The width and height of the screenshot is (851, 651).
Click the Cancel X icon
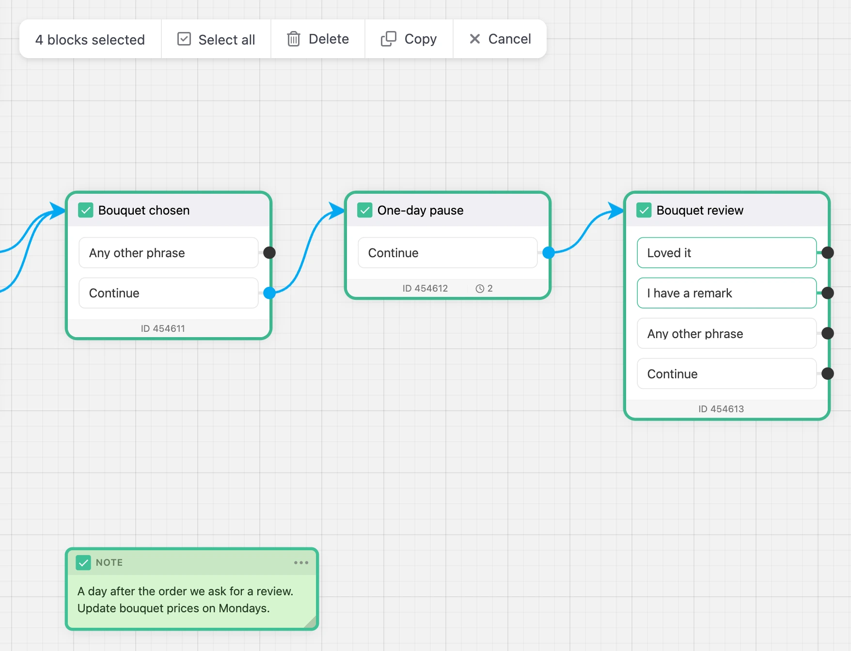475,39
